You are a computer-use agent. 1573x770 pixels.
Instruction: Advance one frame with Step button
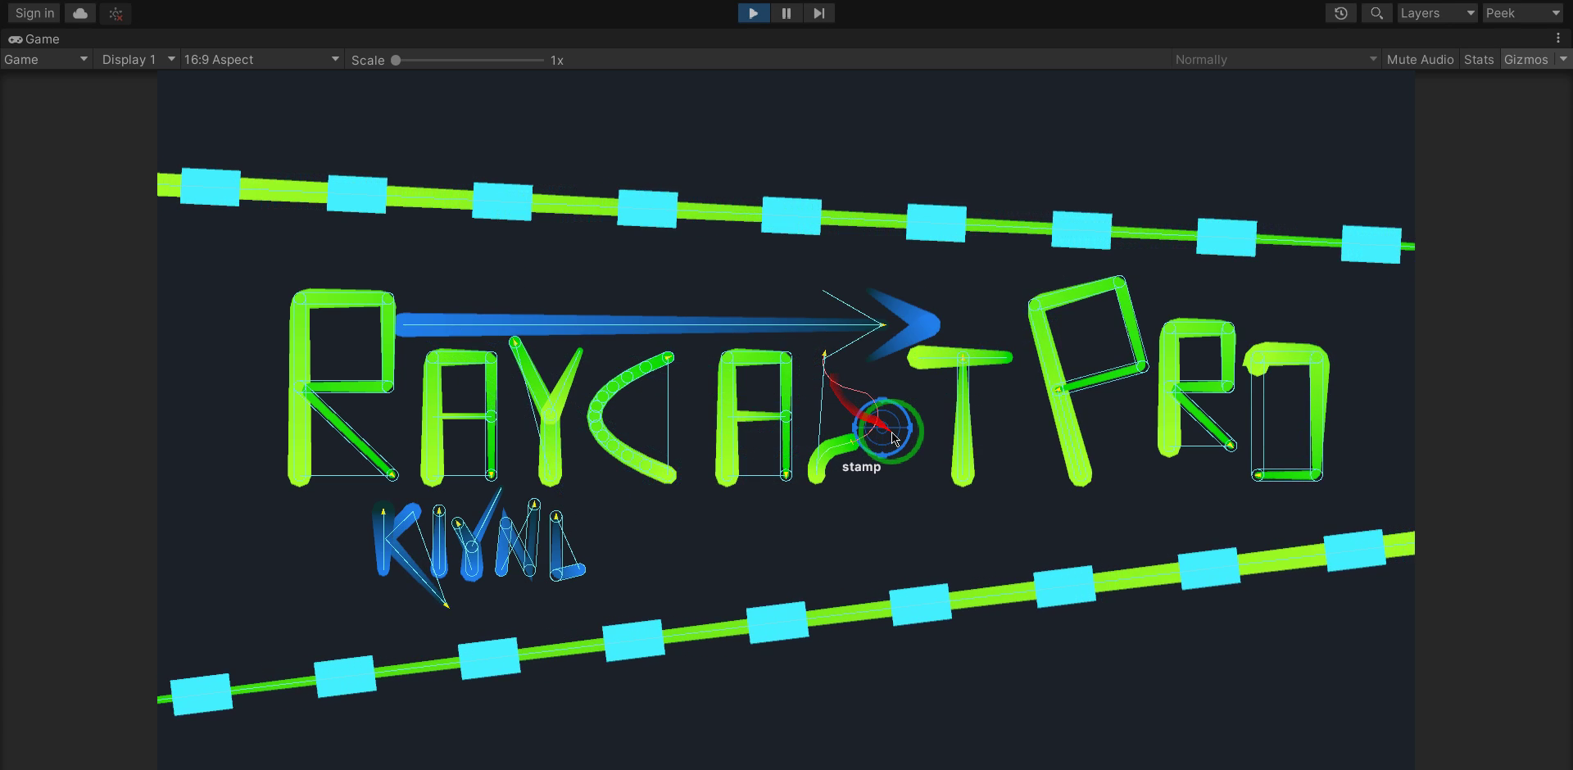point(818,13)
